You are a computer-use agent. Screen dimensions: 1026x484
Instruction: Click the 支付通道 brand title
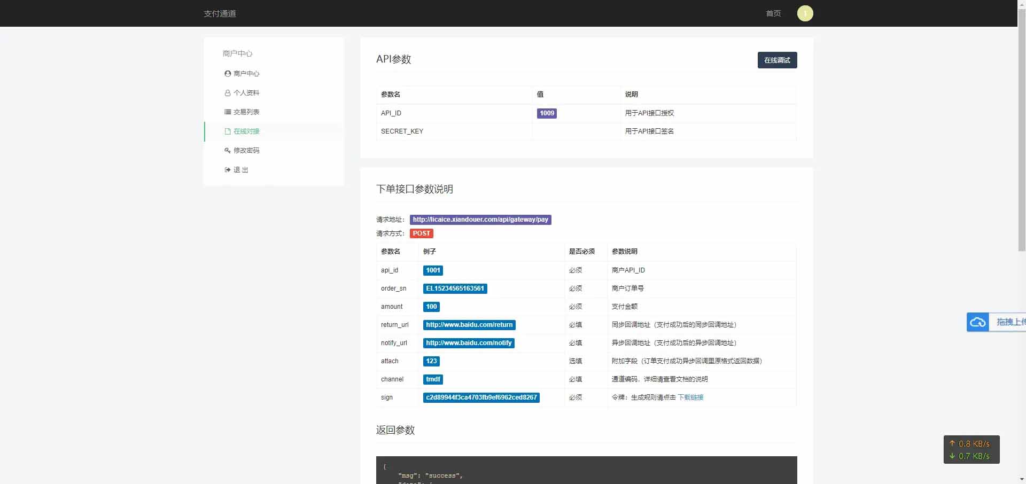tap(220, 13)
